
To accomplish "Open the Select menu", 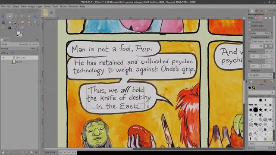I will (16, 6).
